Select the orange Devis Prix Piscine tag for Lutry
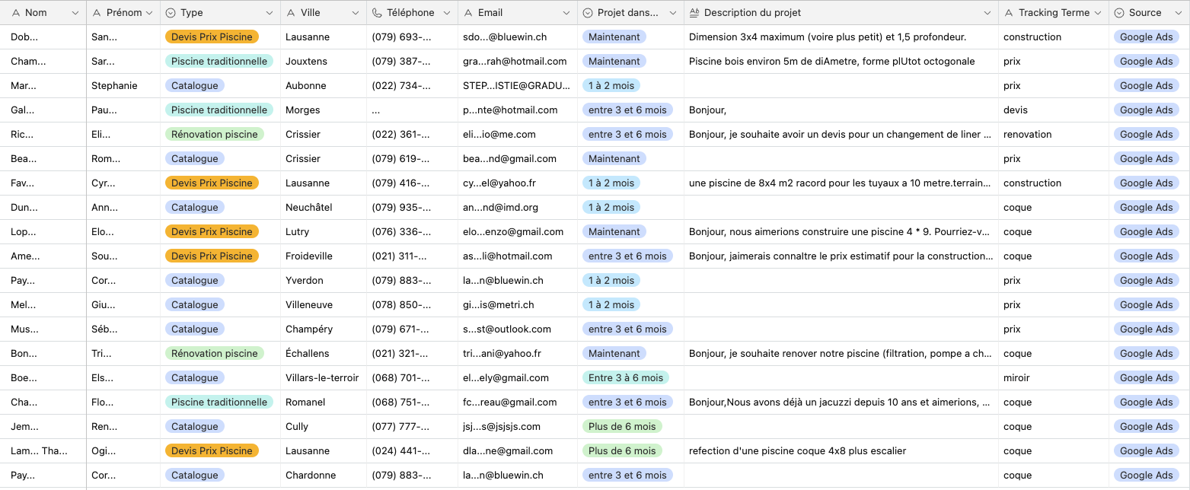Image resolution: width=1190 pixels, height=490 pixels. [x=212, y=232]
